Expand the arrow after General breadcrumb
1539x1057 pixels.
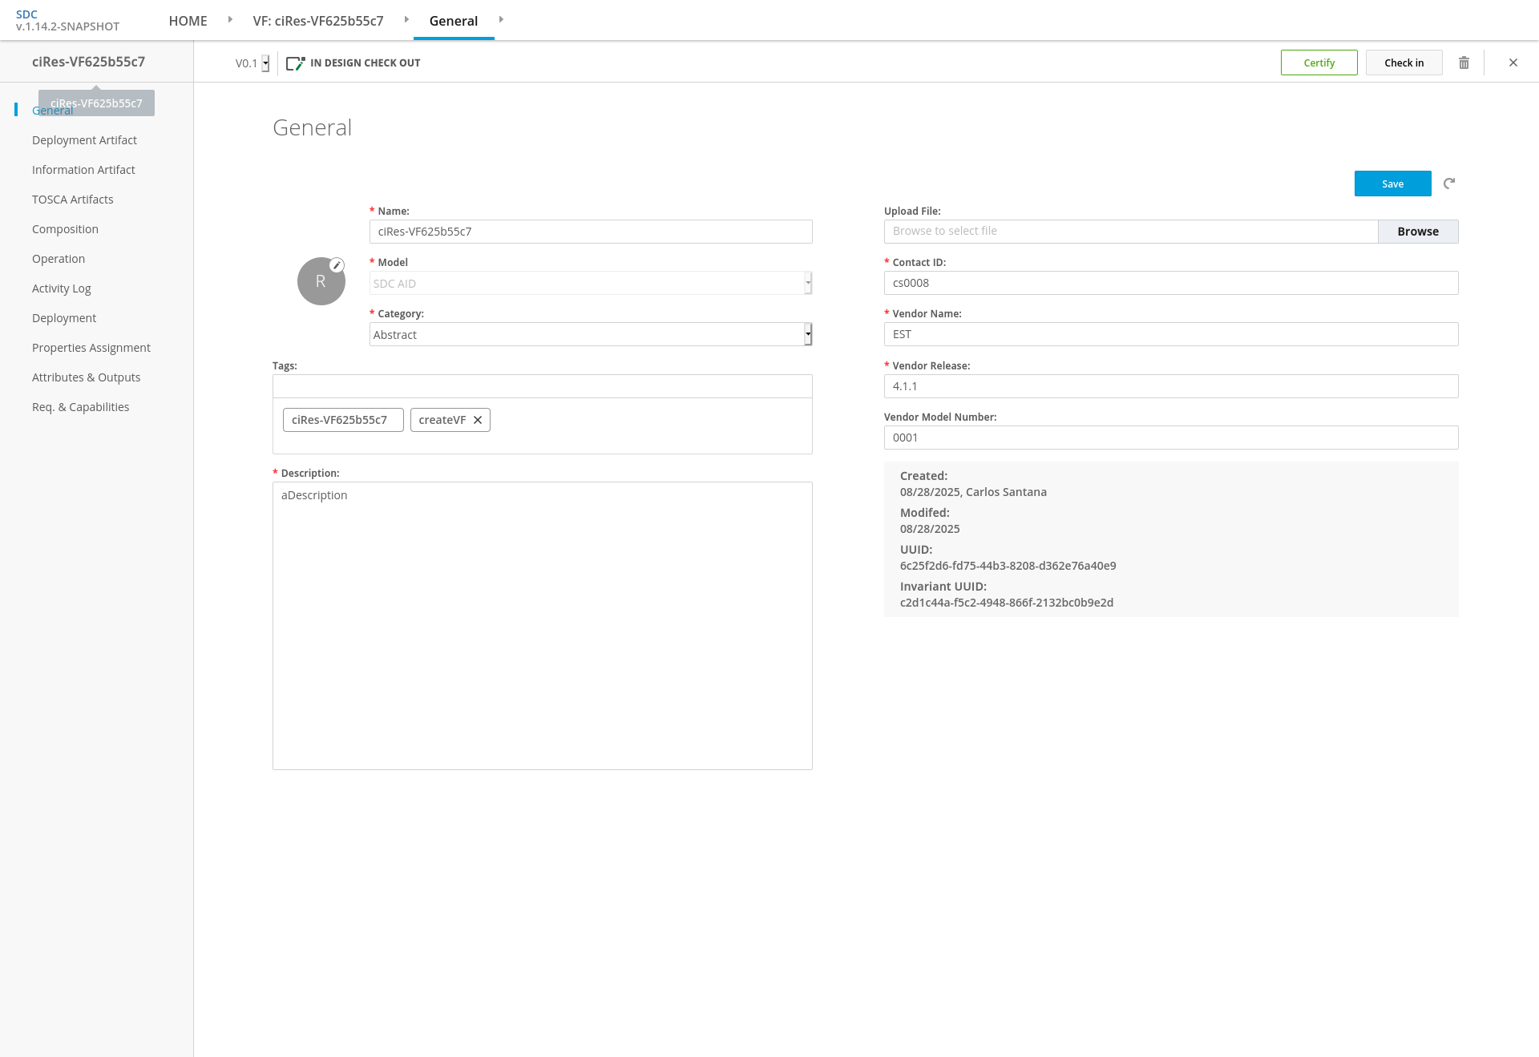(x=501, y=19)
